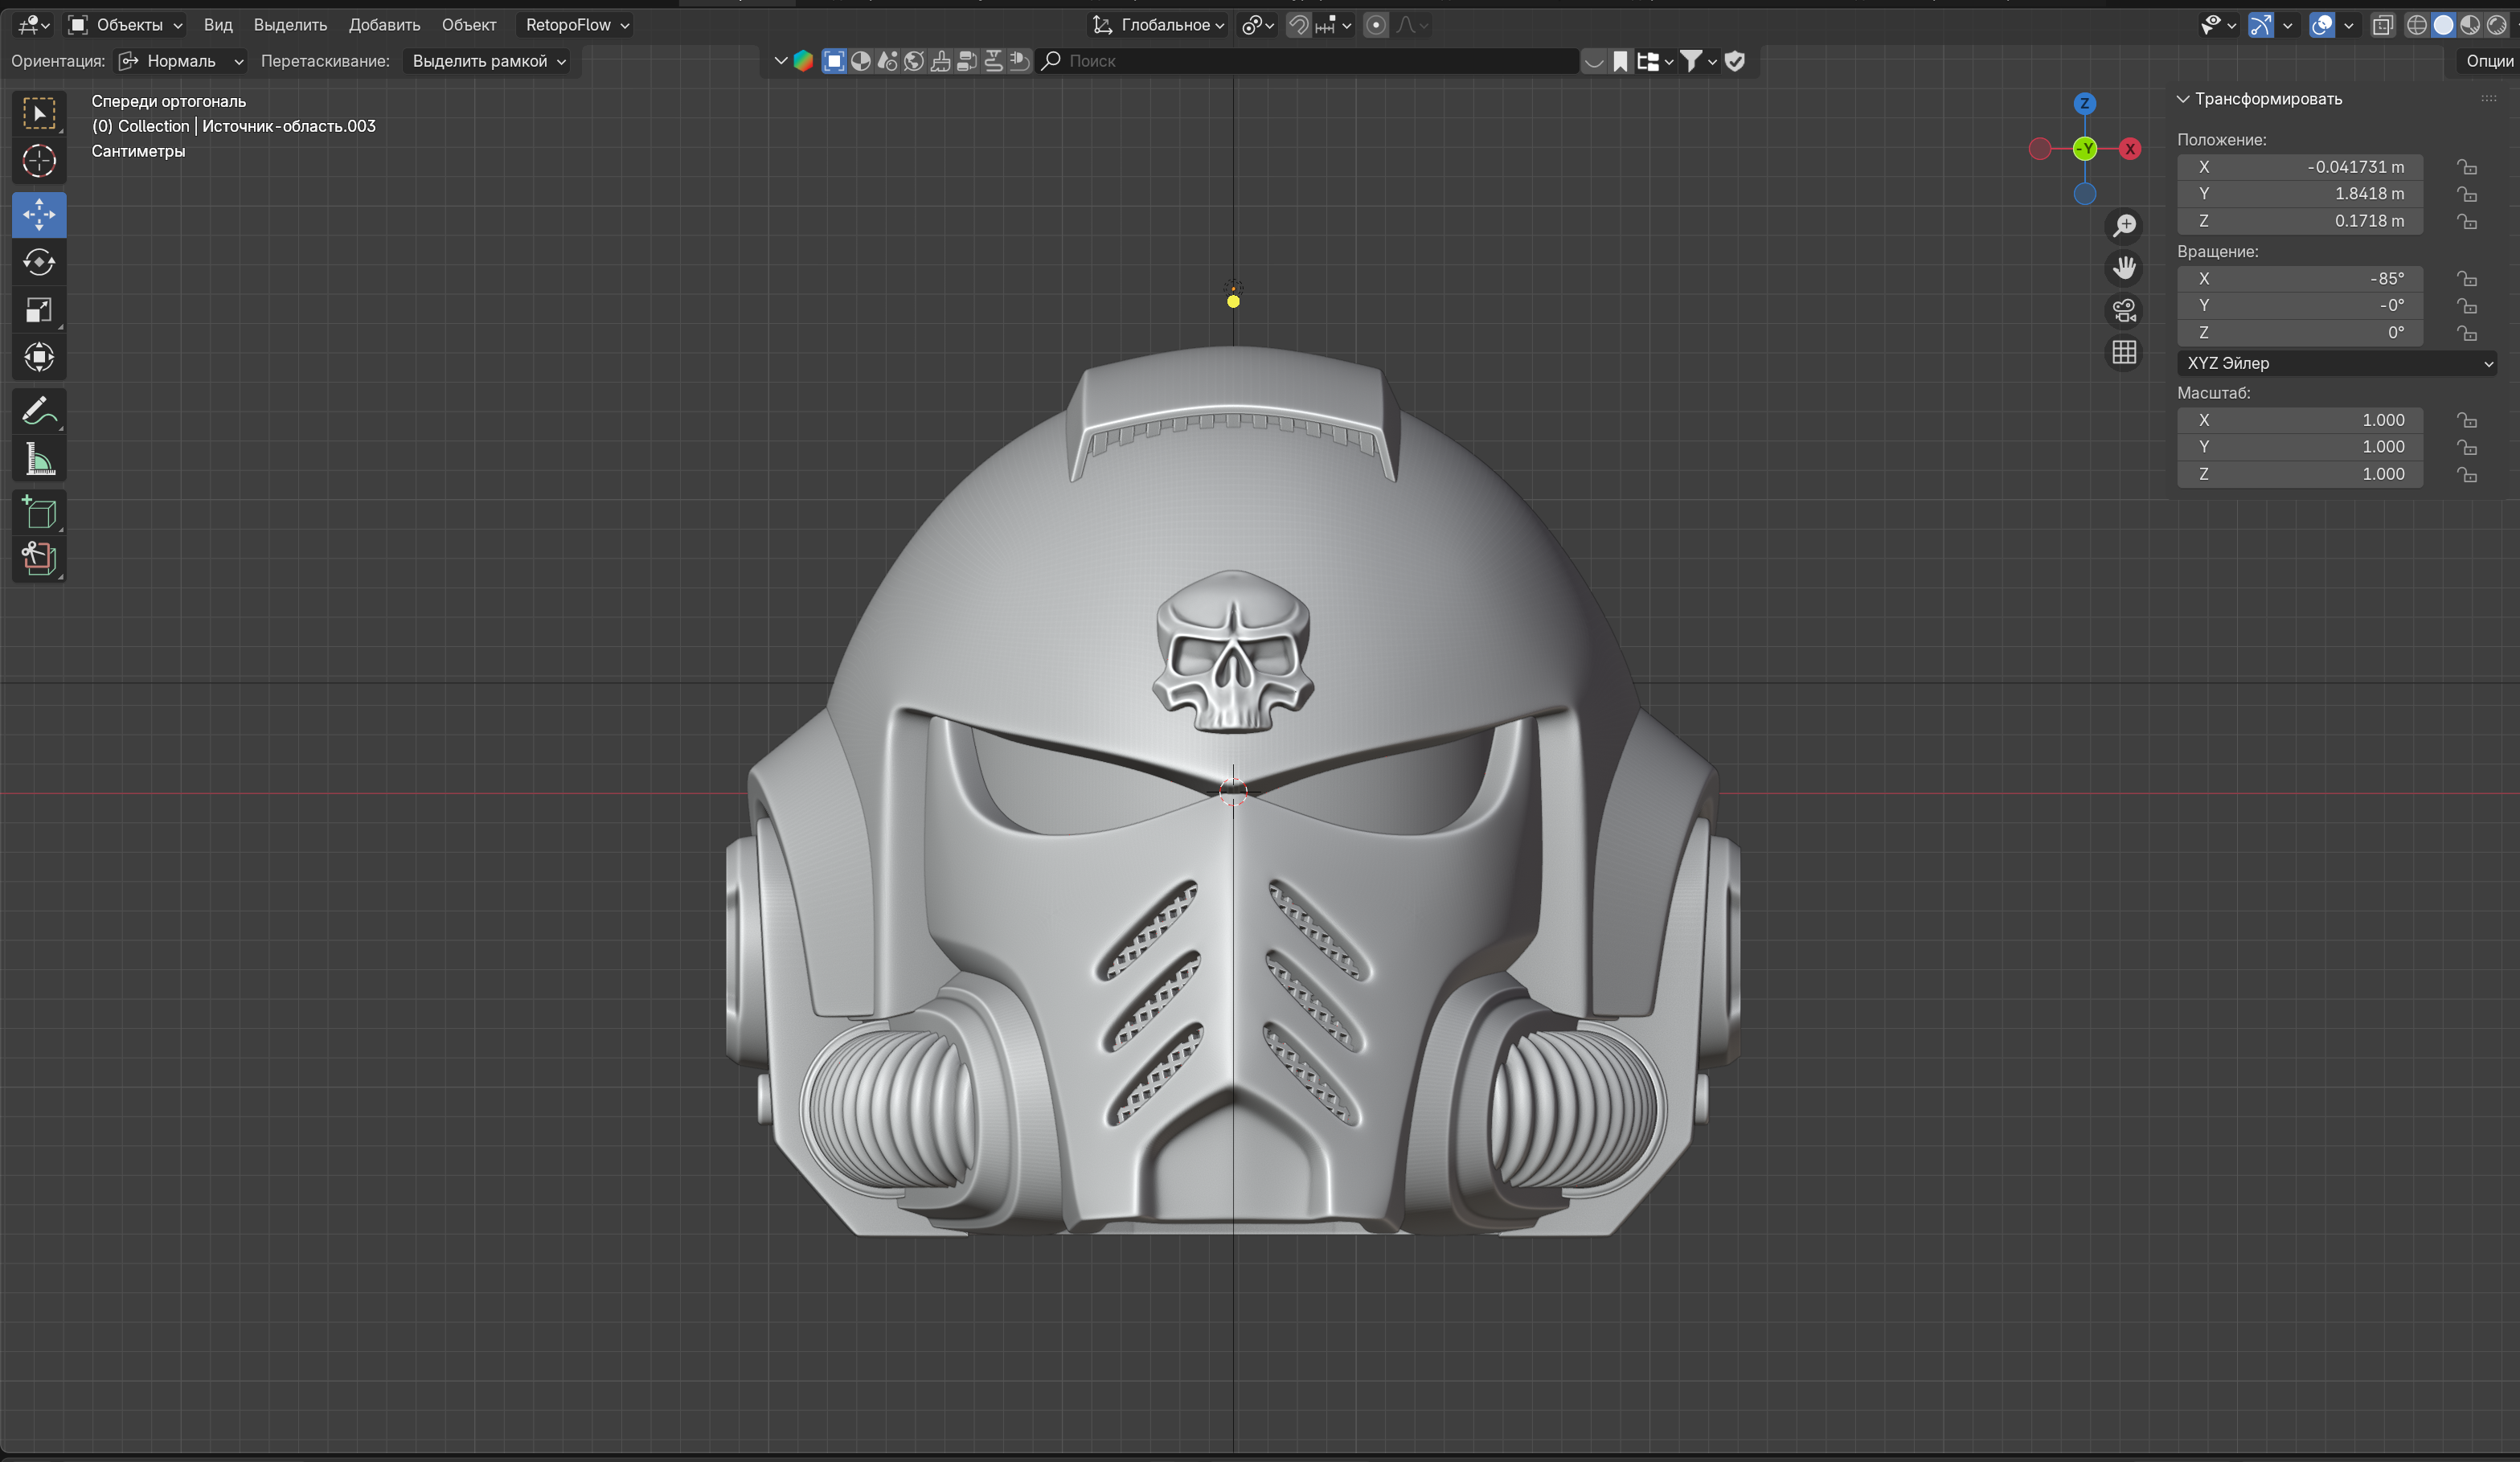Viewport: 2520px width, 1462px height.
Task: Open the editor type menu
Action: coord(34,25)
